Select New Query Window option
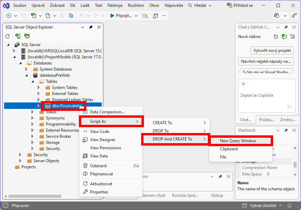 tap(241, 141)
